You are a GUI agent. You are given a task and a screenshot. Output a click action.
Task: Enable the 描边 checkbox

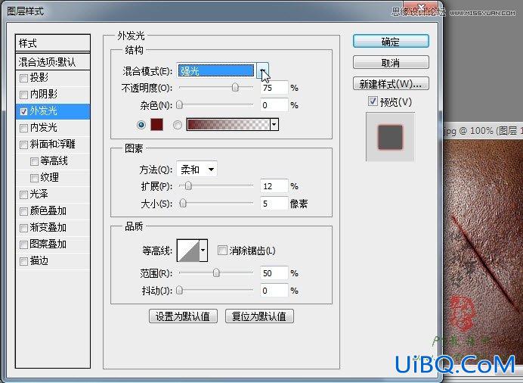[23, 261]
